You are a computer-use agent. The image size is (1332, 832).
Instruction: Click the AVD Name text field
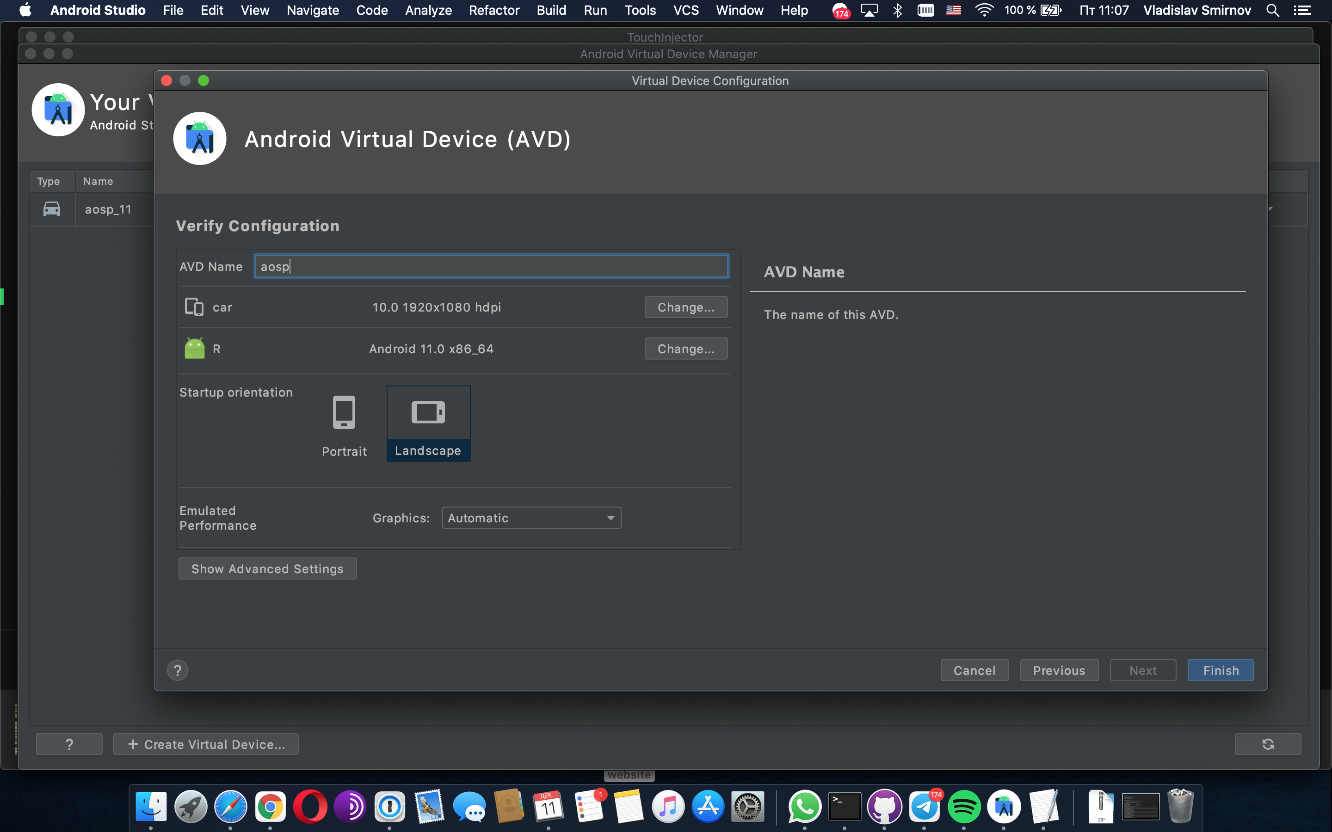(x=491, y=266)
